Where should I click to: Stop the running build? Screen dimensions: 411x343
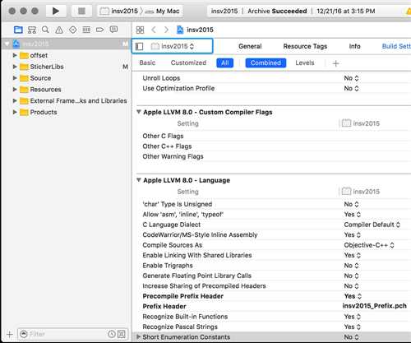pos(81,11)
